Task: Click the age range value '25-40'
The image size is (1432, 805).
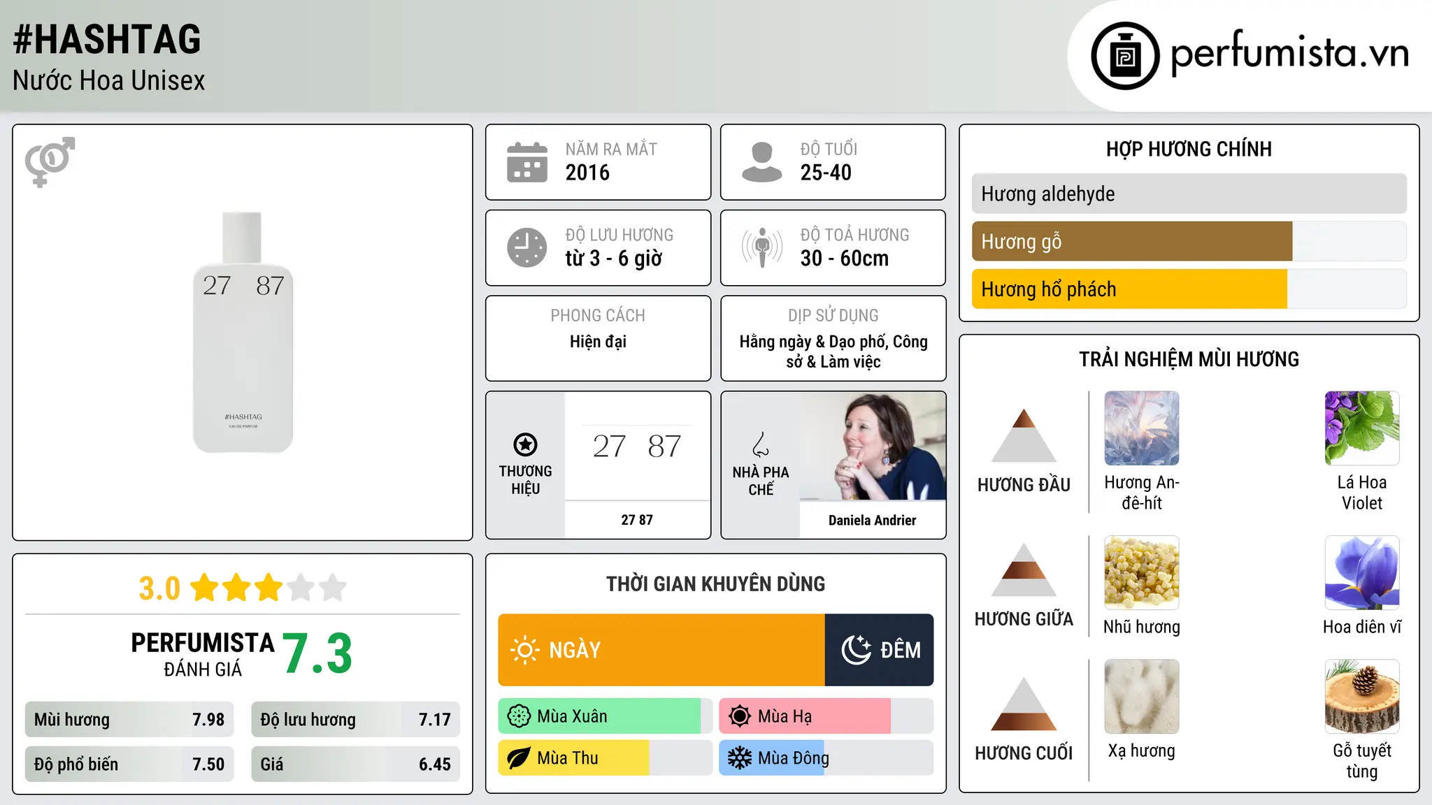Action: coord(826,173)
